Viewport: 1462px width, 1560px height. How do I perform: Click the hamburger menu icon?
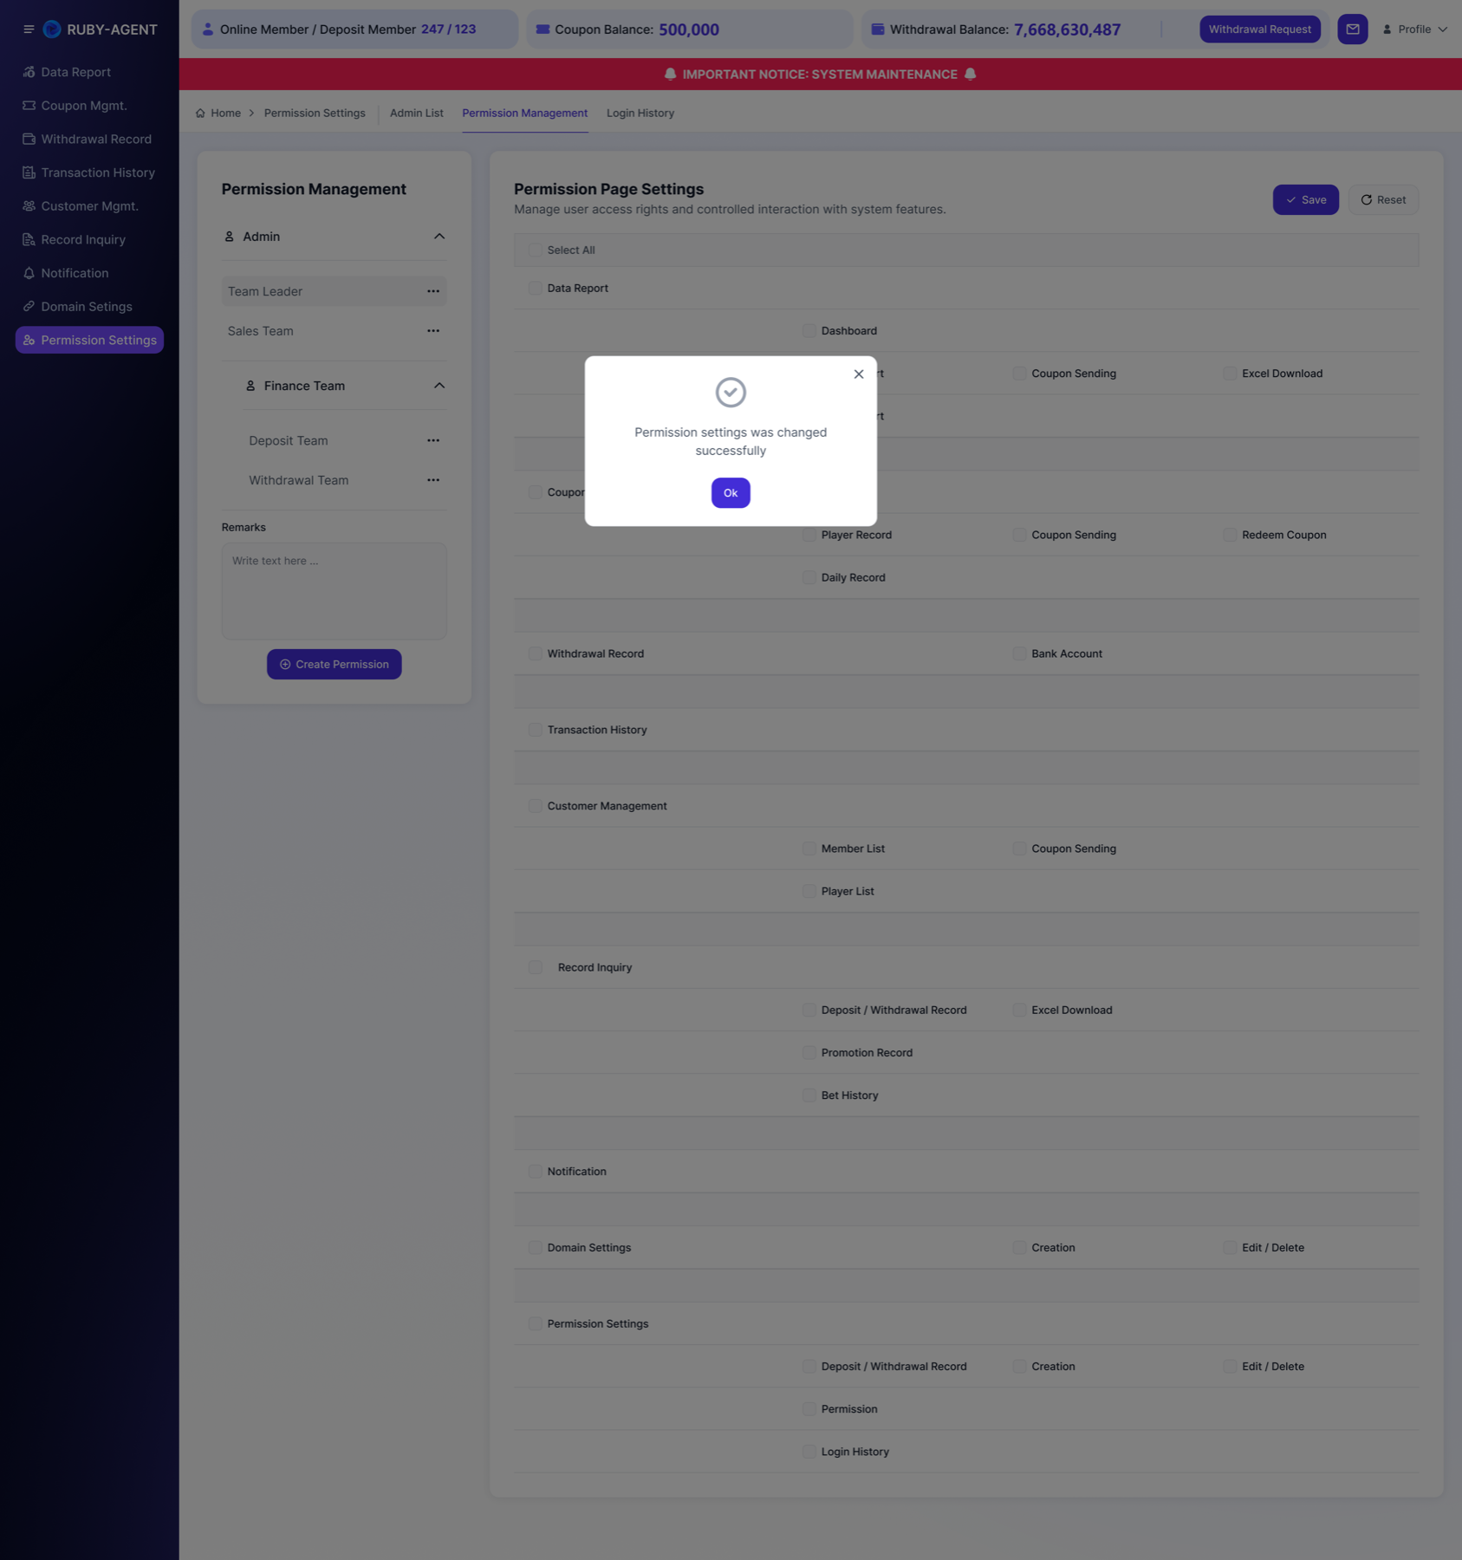(29, 29)
